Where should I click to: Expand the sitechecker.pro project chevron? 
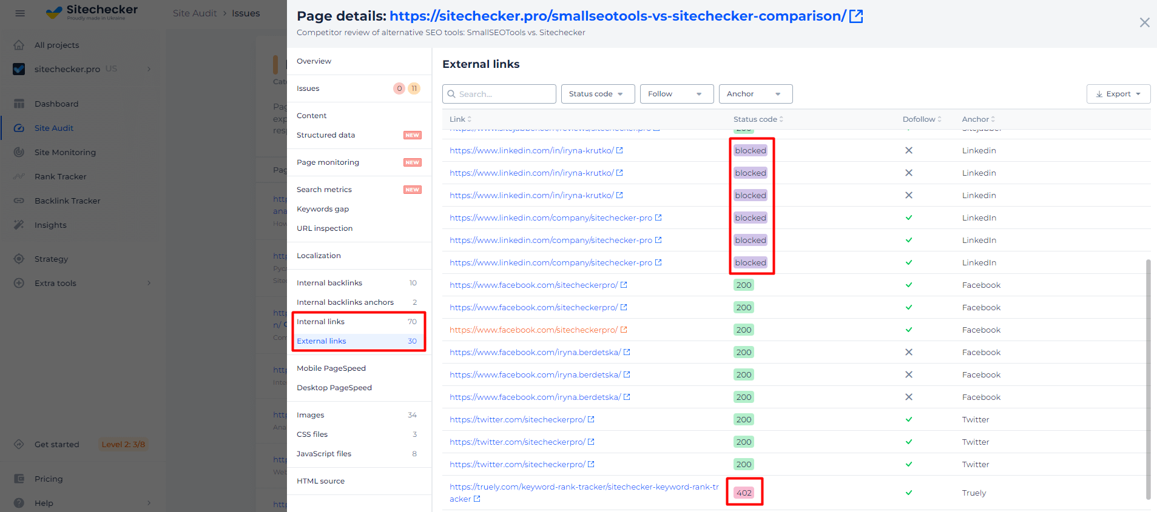point(149,69)
